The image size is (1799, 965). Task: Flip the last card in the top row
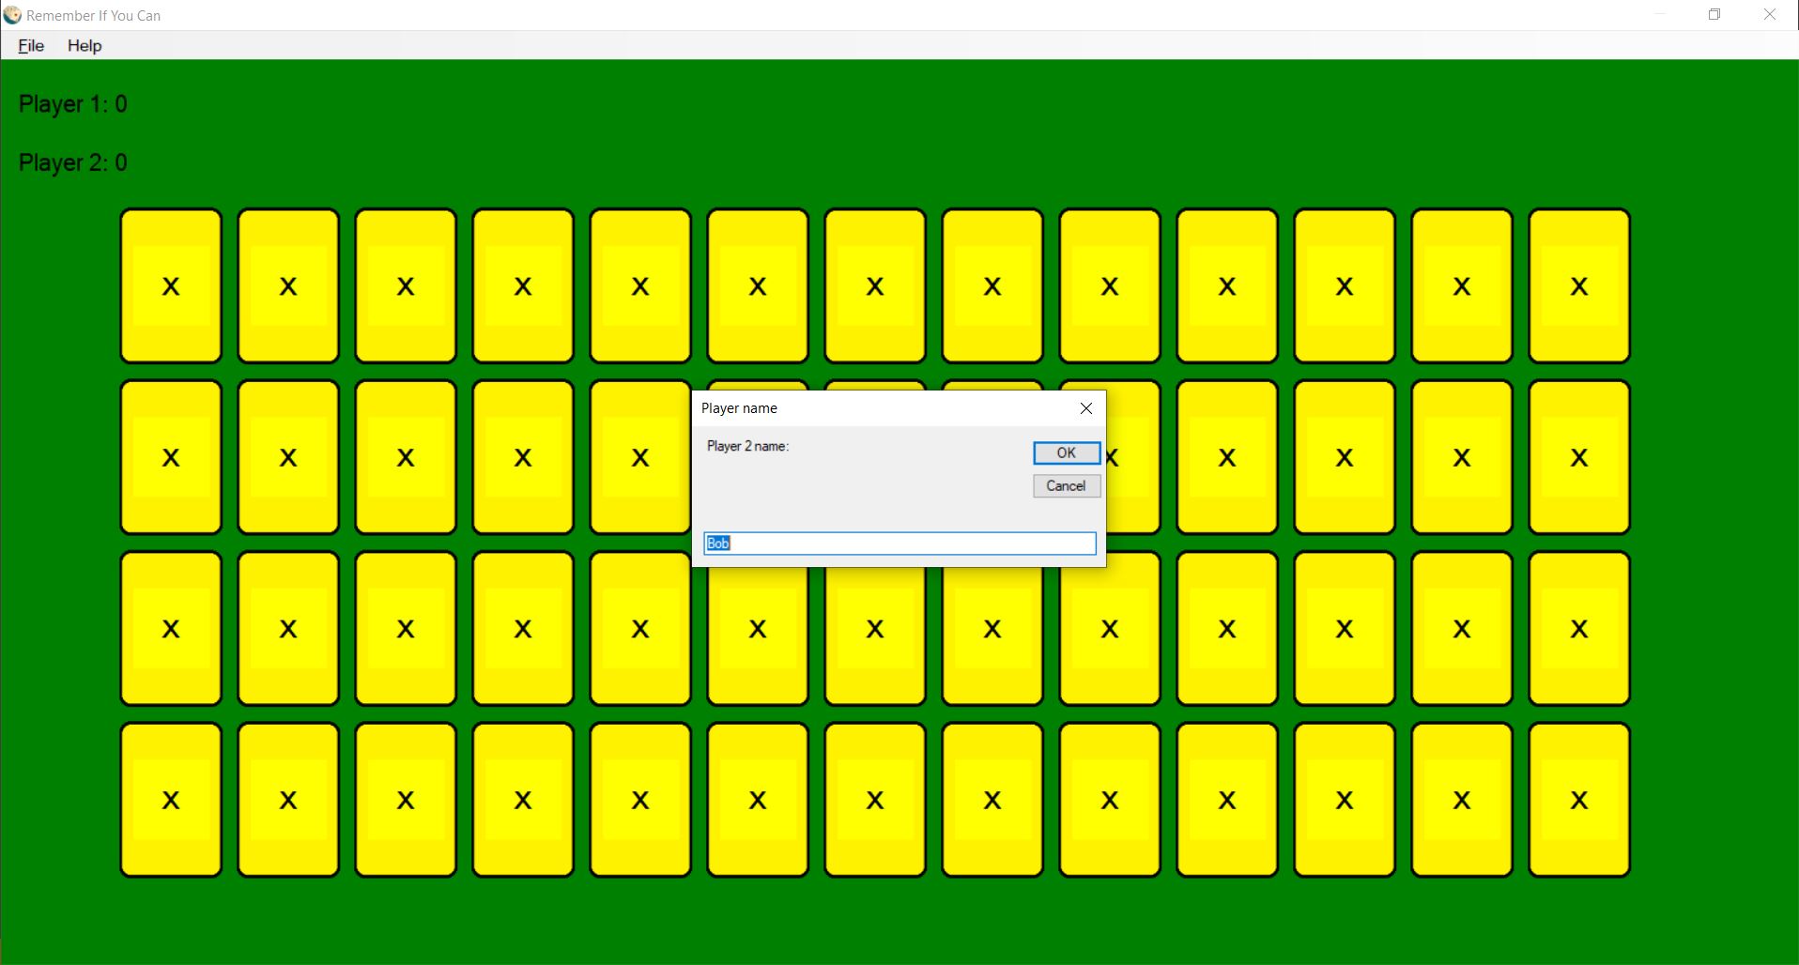tap(1578, 286)
